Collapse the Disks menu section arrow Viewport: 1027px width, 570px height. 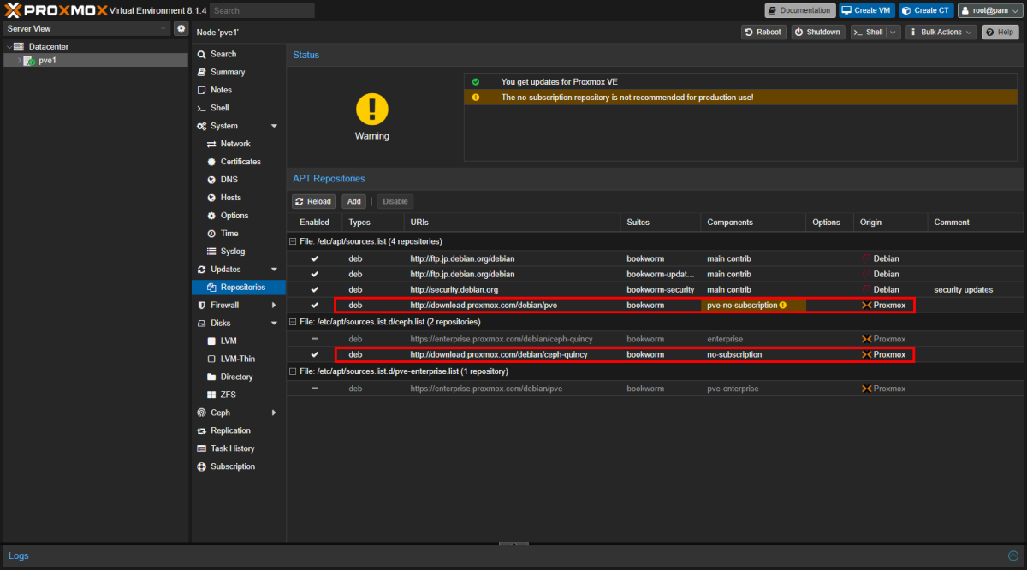(x=274, y=323)
